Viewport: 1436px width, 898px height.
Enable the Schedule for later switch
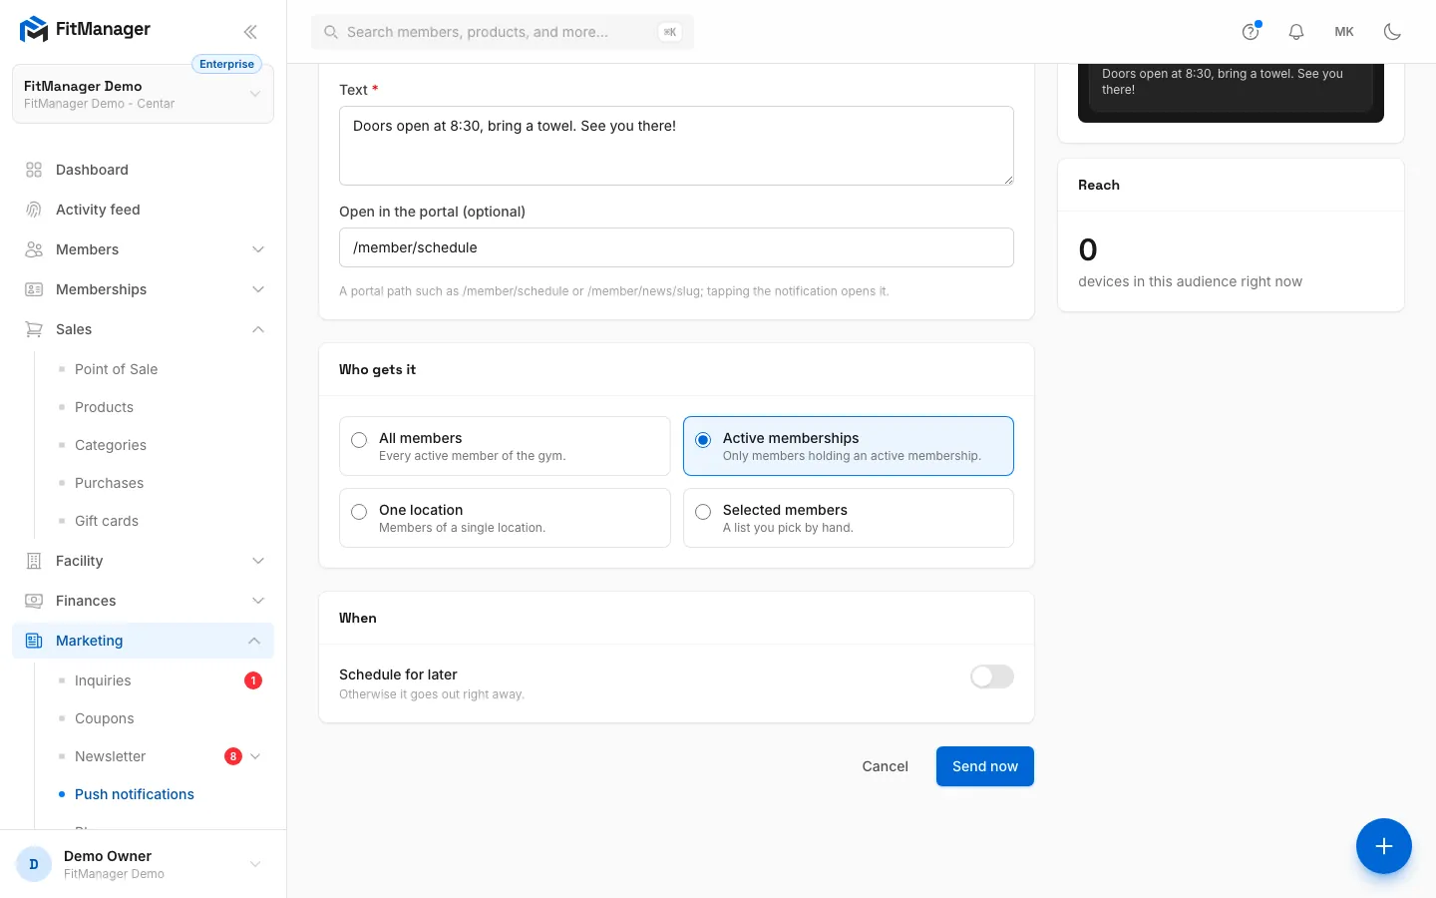[x=992, y=676]
